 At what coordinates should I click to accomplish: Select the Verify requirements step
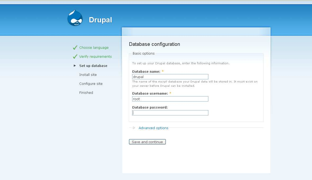pos(95,56)
